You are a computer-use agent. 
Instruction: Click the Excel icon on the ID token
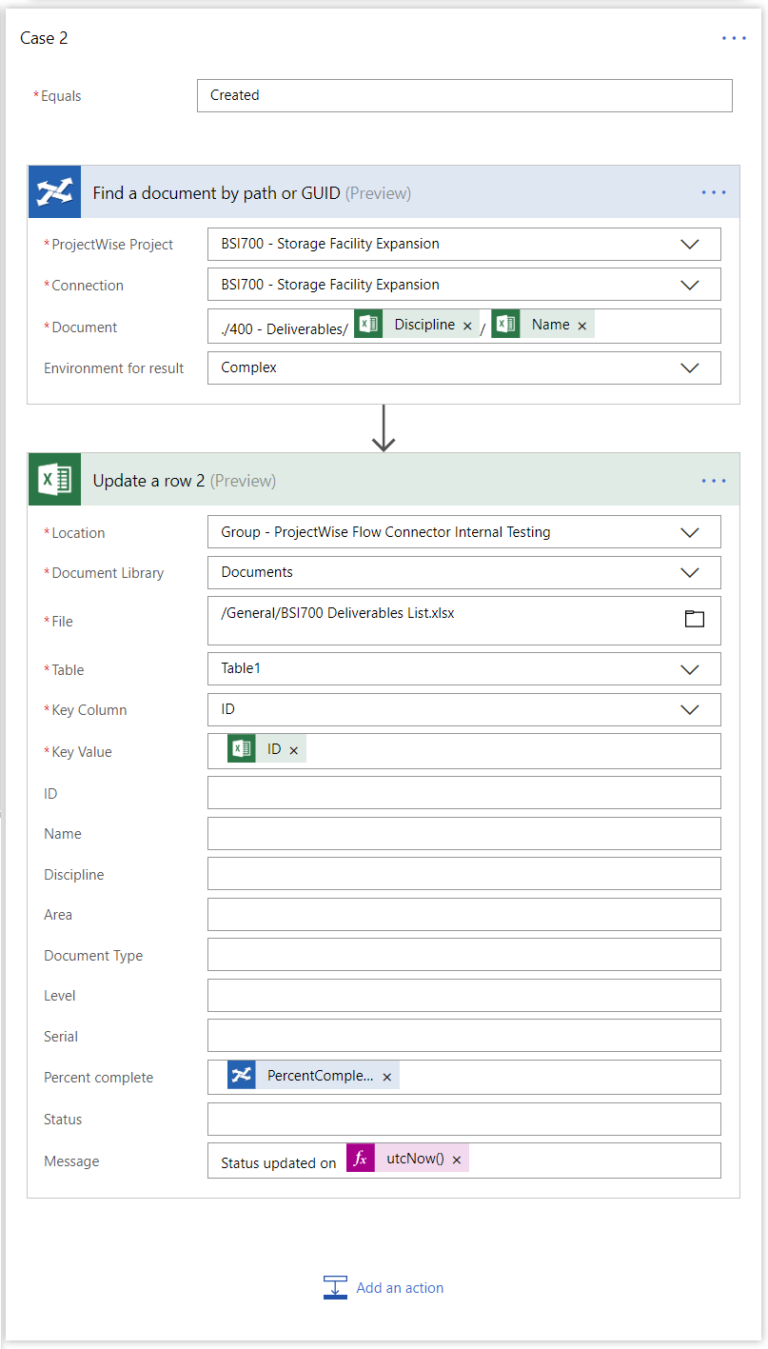tap(242, 749)
